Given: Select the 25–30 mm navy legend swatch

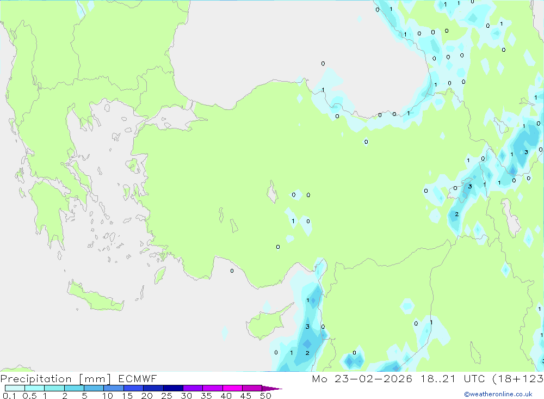Looking at the screenshot, I should [x=173, y=388].
